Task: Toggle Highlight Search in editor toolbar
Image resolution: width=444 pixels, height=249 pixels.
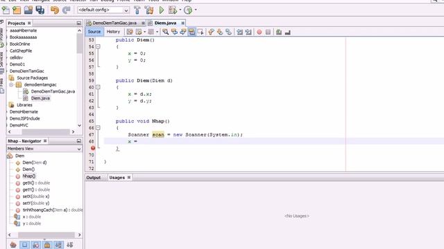Action: [191, 32]
